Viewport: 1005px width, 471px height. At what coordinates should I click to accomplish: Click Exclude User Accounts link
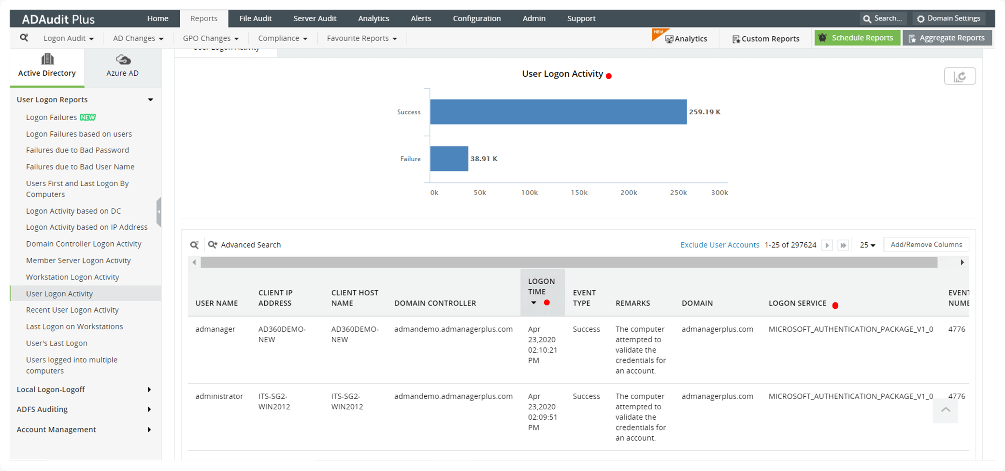coord(720,245)
